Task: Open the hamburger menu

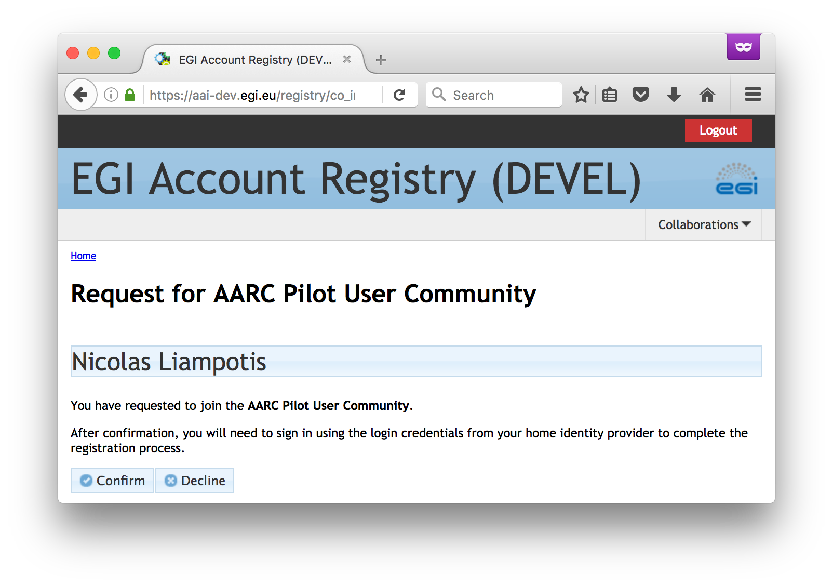Action: point(753,95)
